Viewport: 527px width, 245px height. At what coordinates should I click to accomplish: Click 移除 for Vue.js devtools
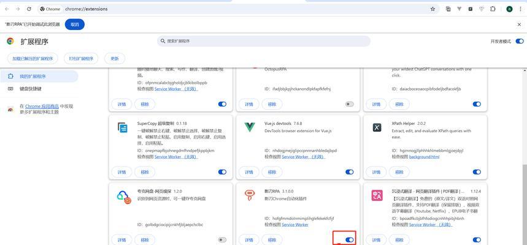point(272,172)
